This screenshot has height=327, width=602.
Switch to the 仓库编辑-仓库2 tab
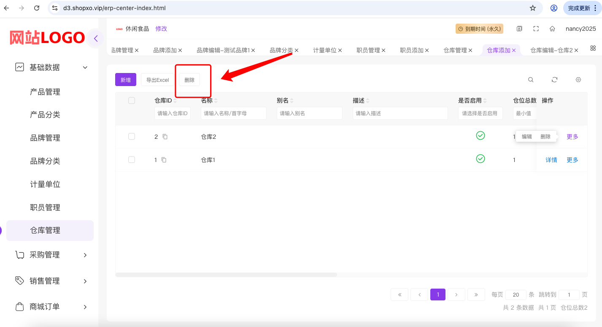[552, 50]
